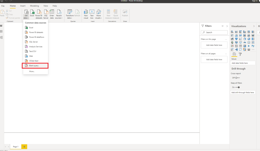Click all pages Add data fields well

(x=214, y=59)
